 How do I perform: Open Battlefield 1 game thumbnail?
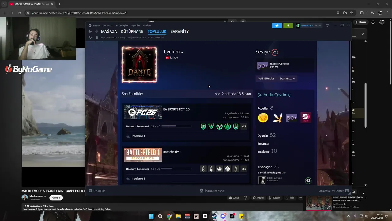point(143,155)
